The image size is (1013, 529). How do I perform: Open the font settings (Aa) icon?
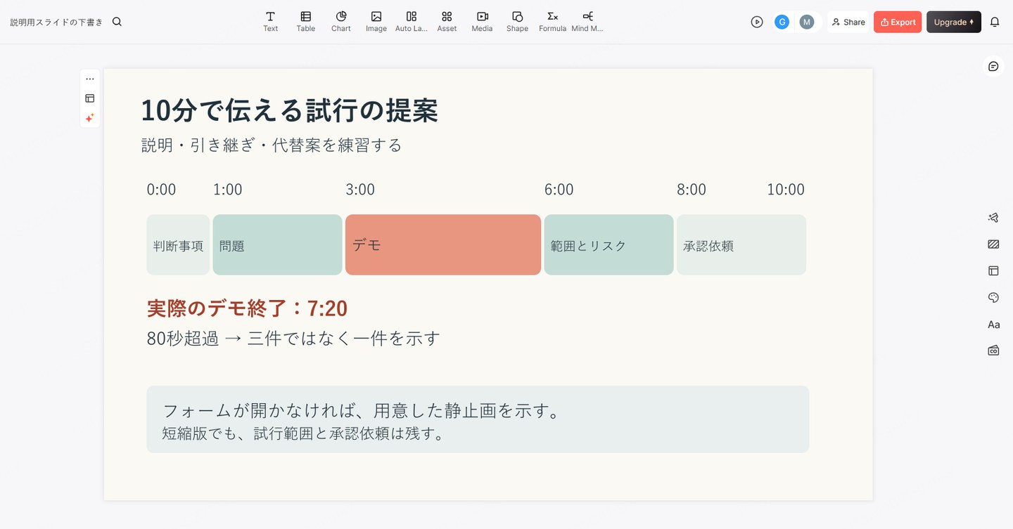[993, 325]
